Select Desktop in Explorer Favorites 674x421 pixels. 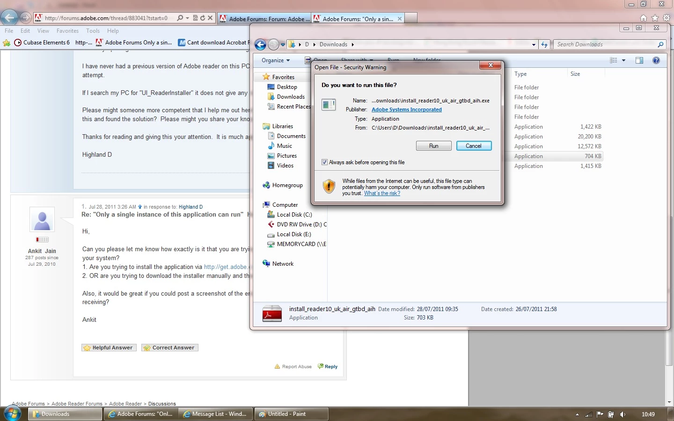(282, 87)
